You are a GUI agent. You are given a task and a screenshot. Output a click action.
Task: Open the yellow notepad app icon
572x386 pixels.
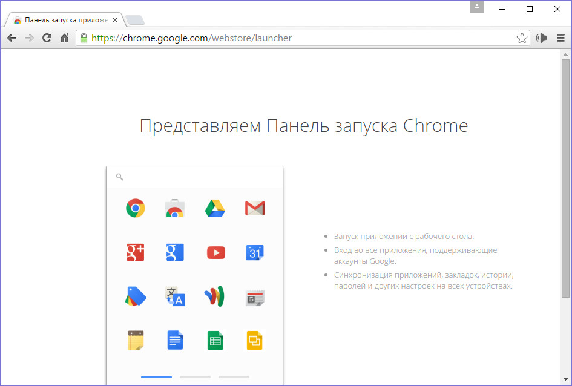coord(136,340)
